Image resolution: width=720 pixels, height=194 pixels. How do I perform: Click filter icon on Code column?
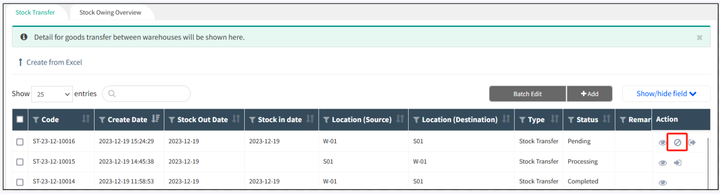point(36,120)
